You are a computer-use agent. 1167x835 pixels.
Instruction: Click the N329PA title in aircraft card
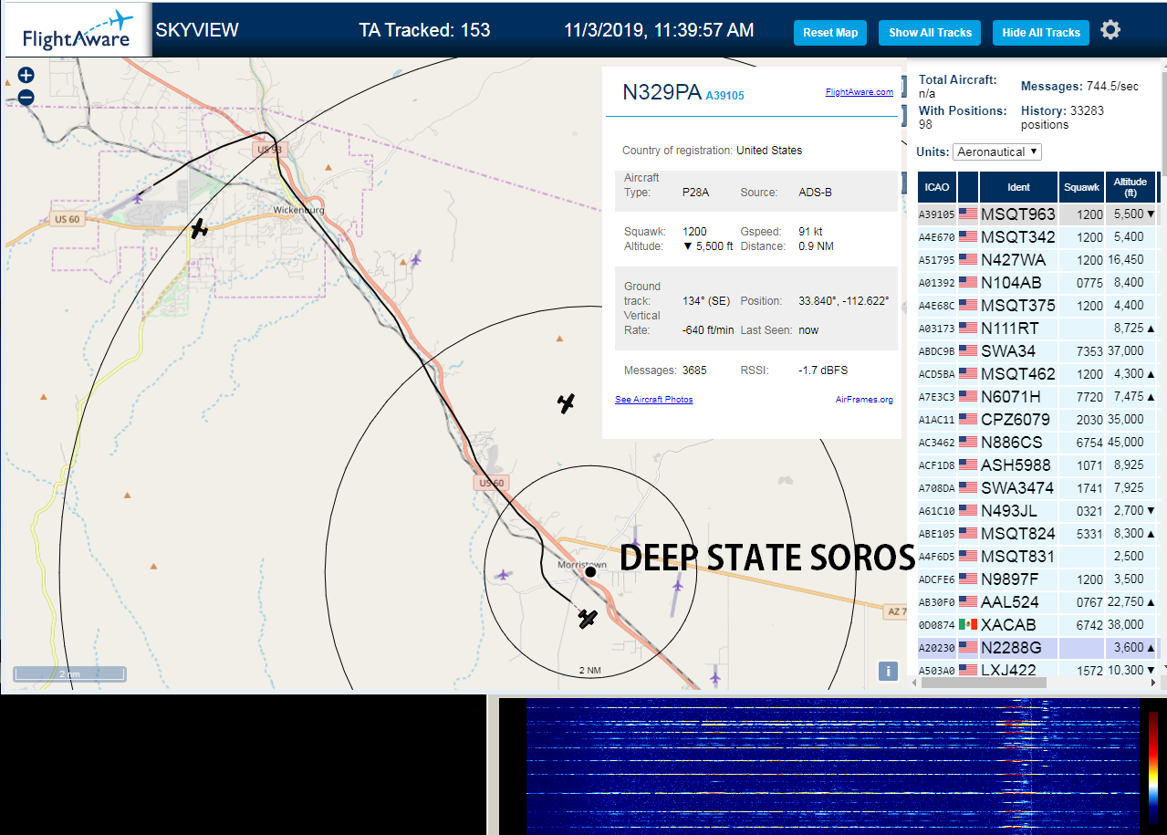click(662, 92)
